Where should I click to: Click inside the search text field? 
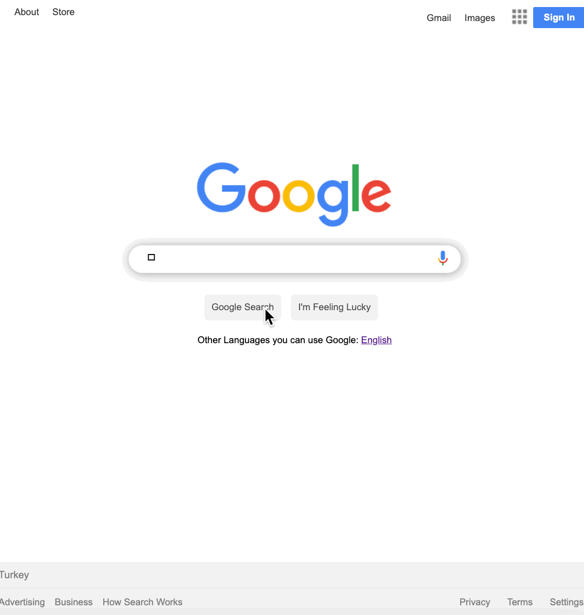click(x=294, y=259)
